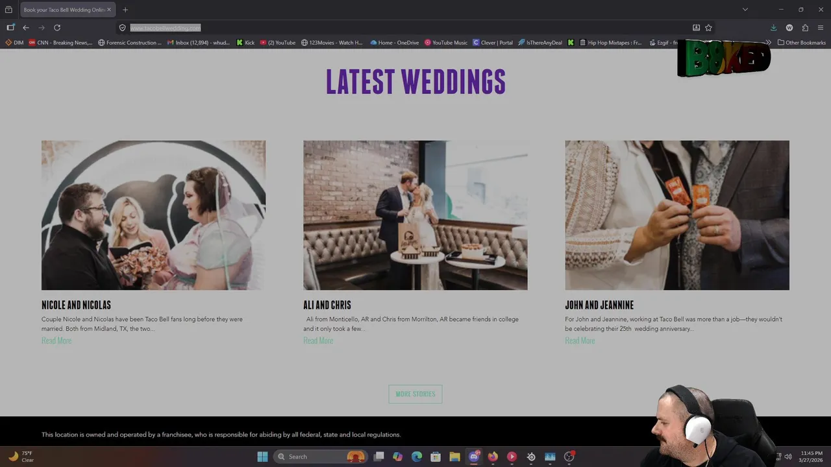Open File Explorer from the taskbar
Screen dimensions: 831x467
tap(454, 457)
